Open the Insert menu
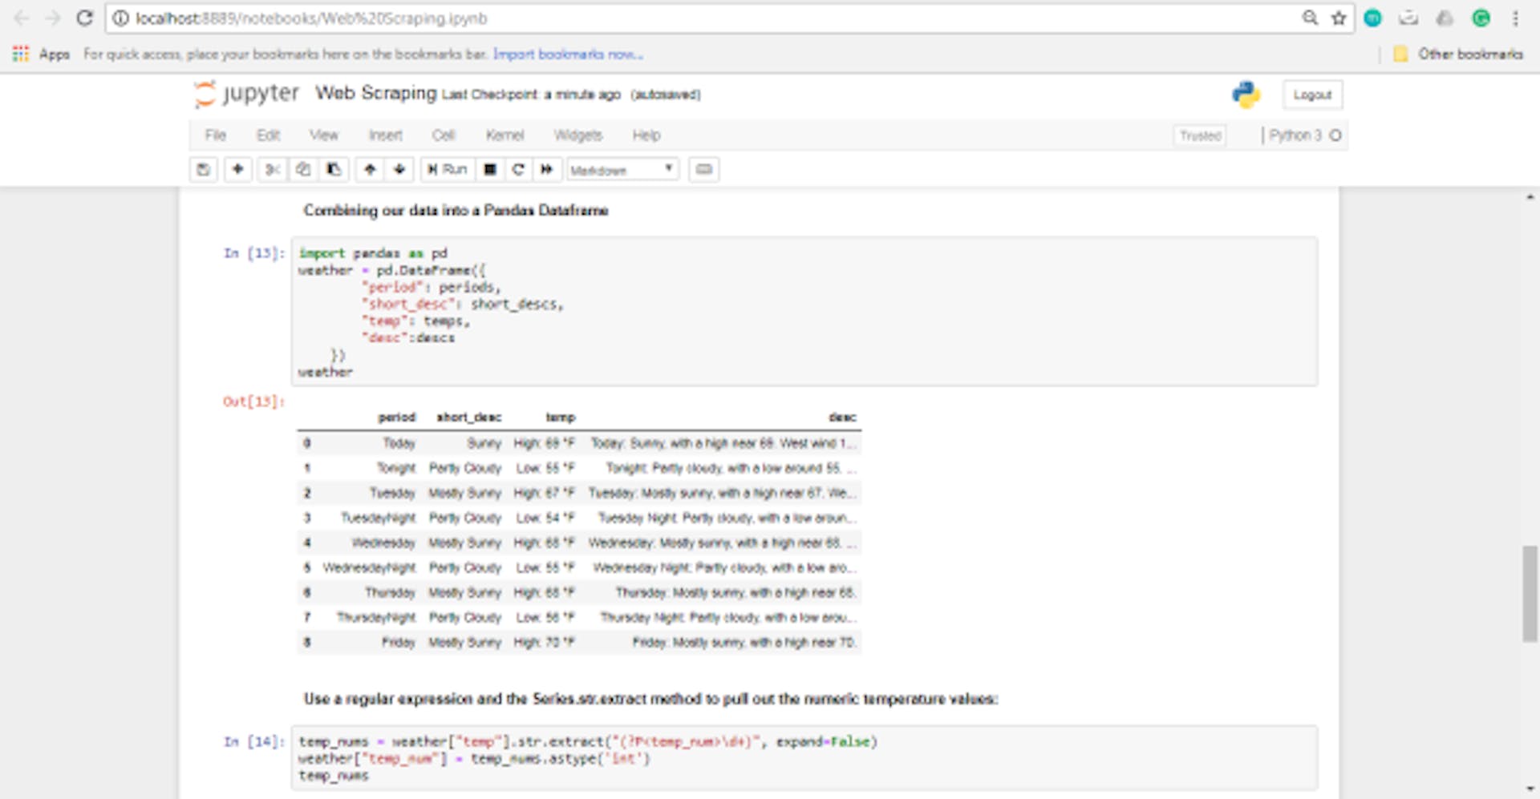The height and width of the screenshot is (799, 1540). pyautogui.click(x=386, y=135)
